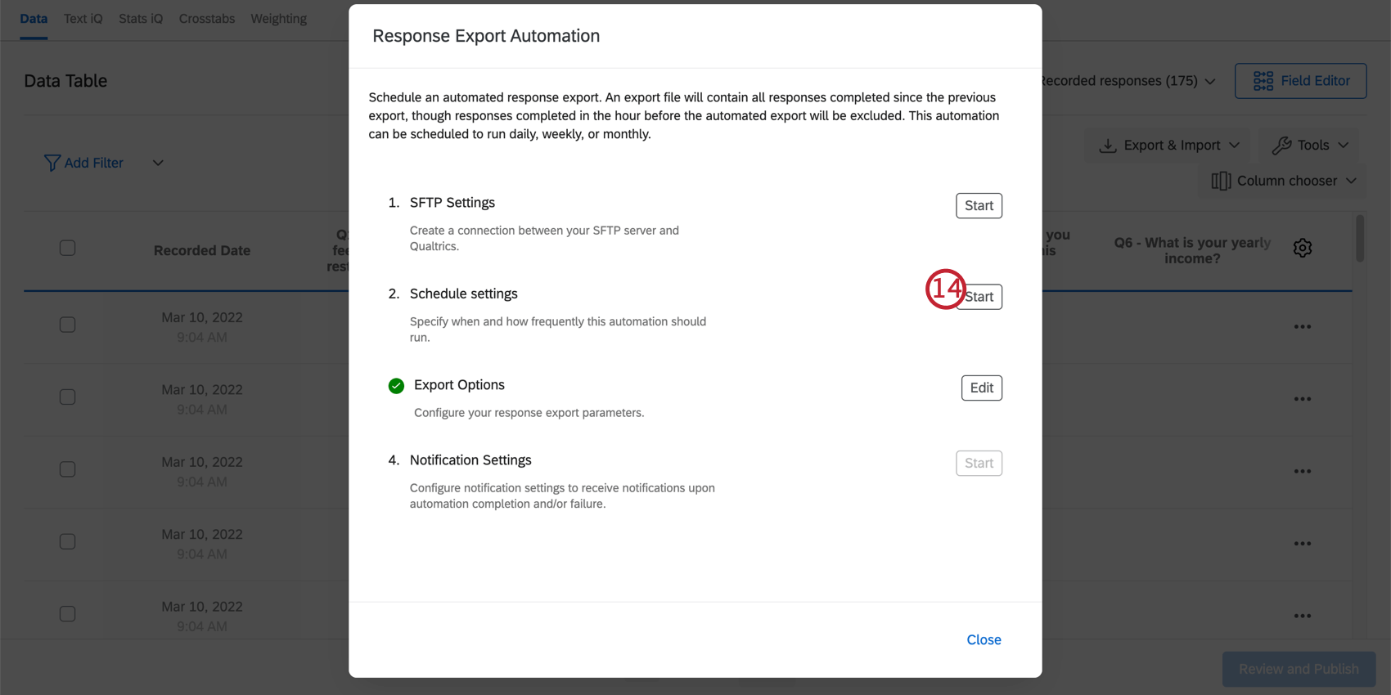Close the Response Export Automation dialog

[984, 639]
